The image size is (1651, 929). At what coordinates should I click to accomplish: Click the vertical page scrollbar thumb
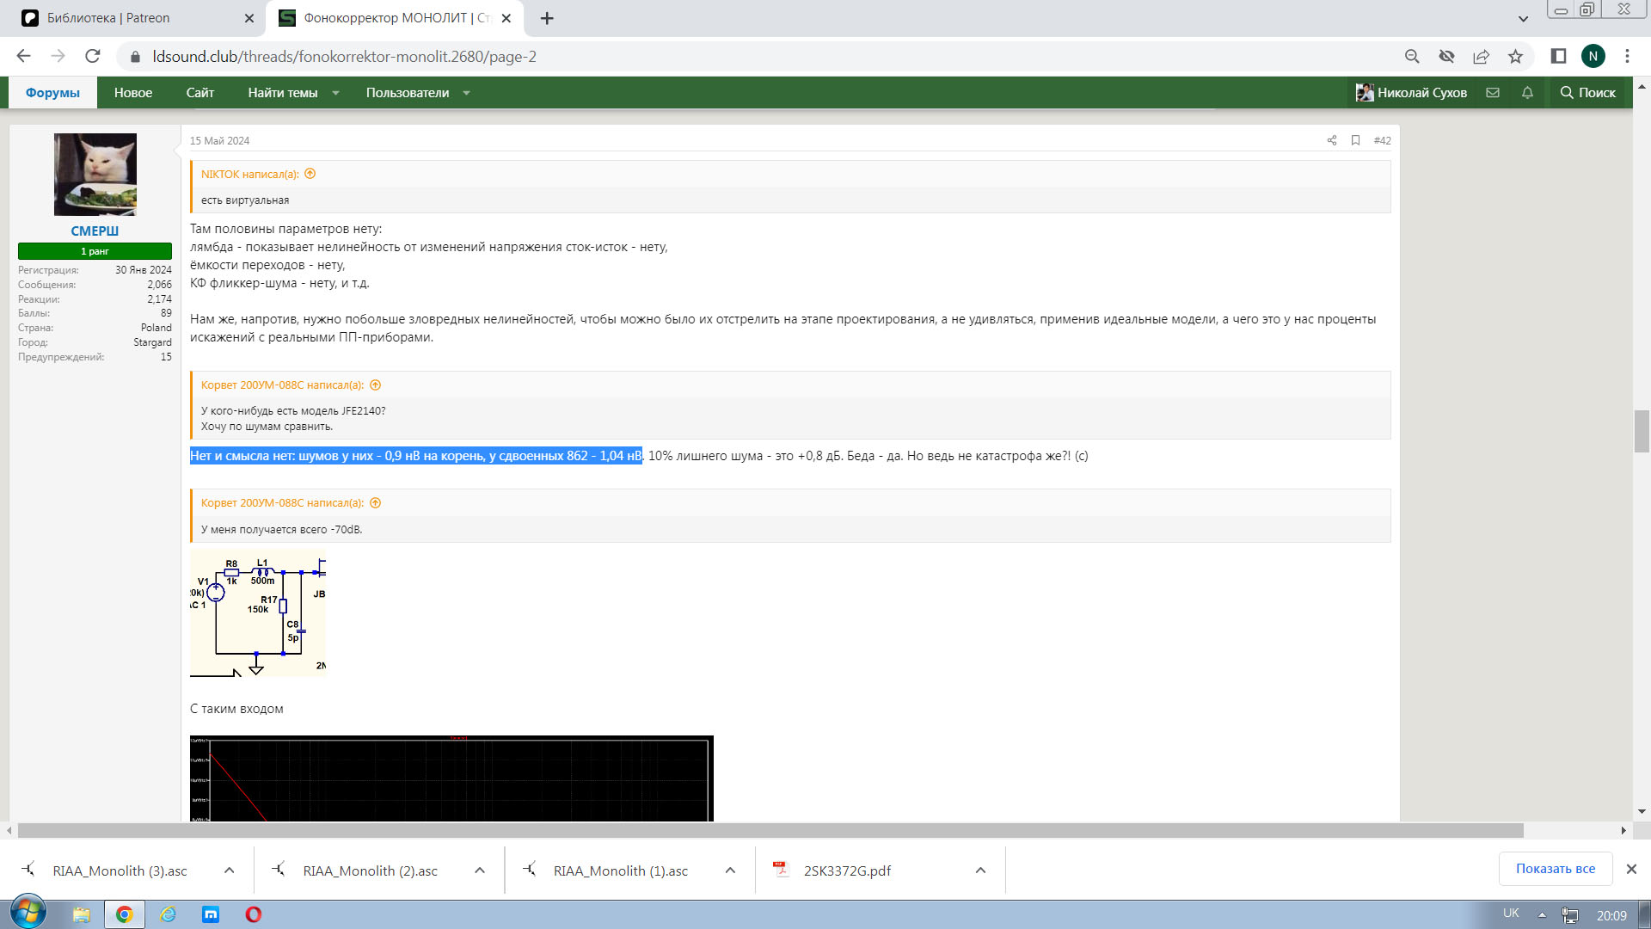[x=1642, y=431]
